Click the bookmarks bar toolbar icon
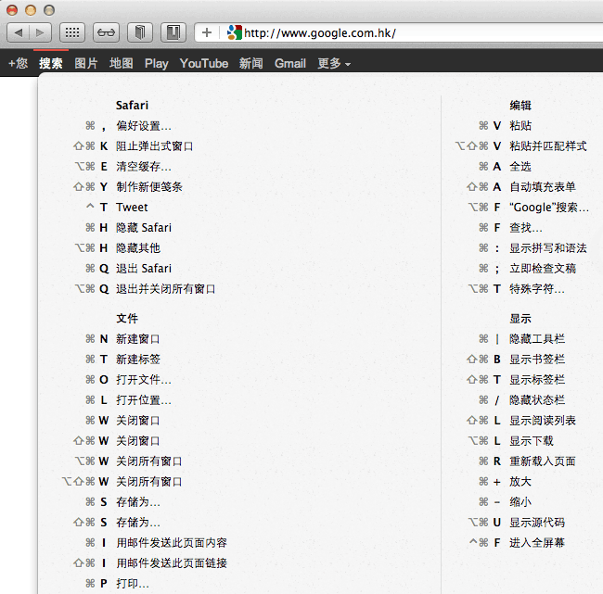603x594 pixels. point(173,32)
